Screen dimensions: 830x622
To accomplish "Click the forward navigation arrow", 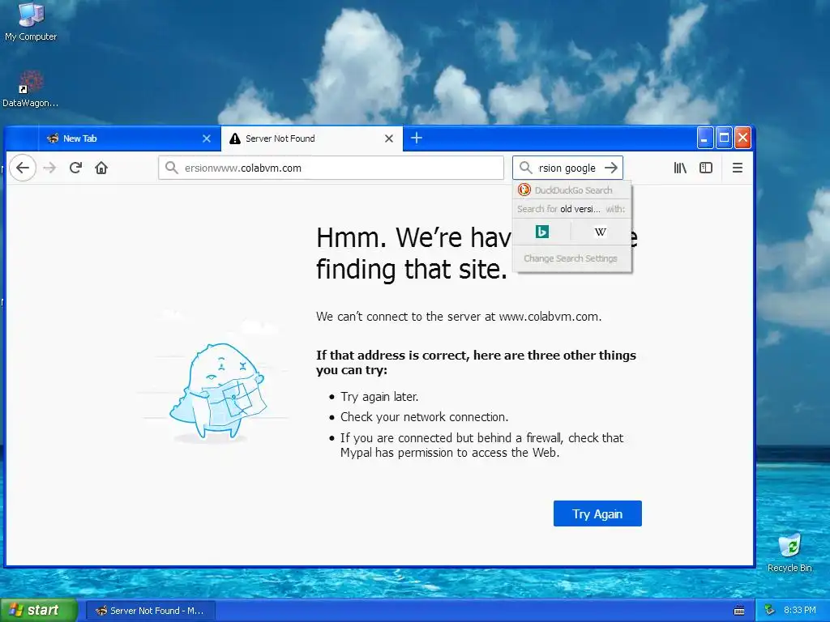I will [x=49, y=168].
